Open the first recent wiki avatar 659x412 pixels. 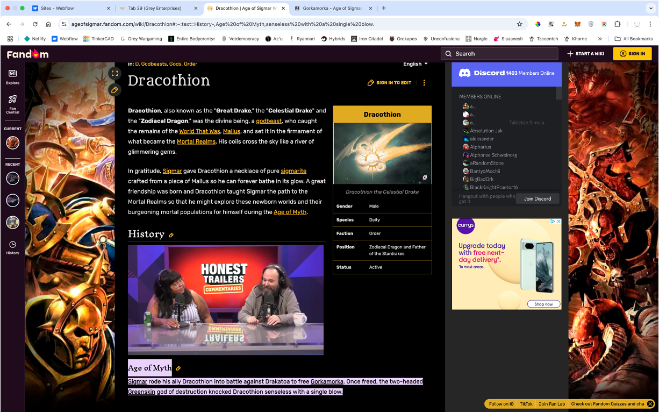[x=13, y=178]
